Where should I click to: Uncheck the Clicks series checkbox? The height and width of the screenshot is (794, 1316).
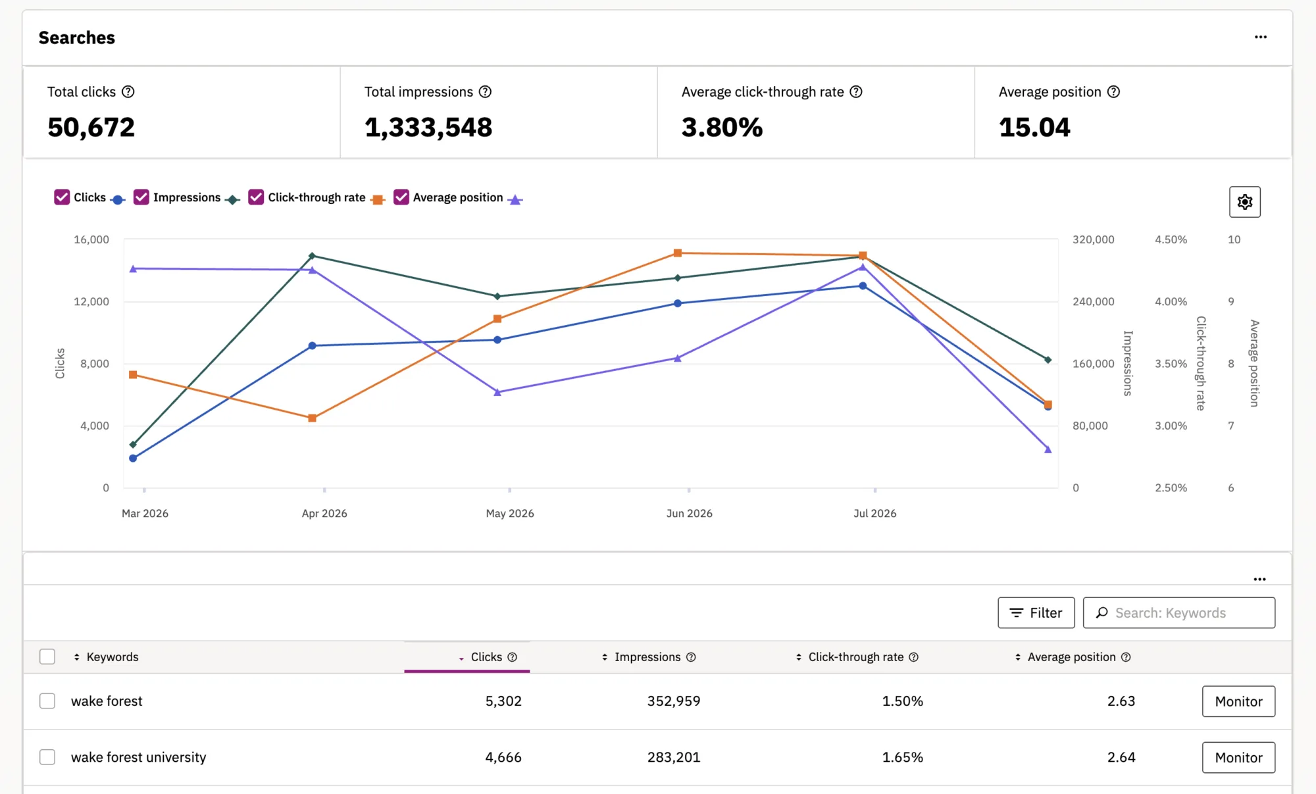(x=62, y=197)
